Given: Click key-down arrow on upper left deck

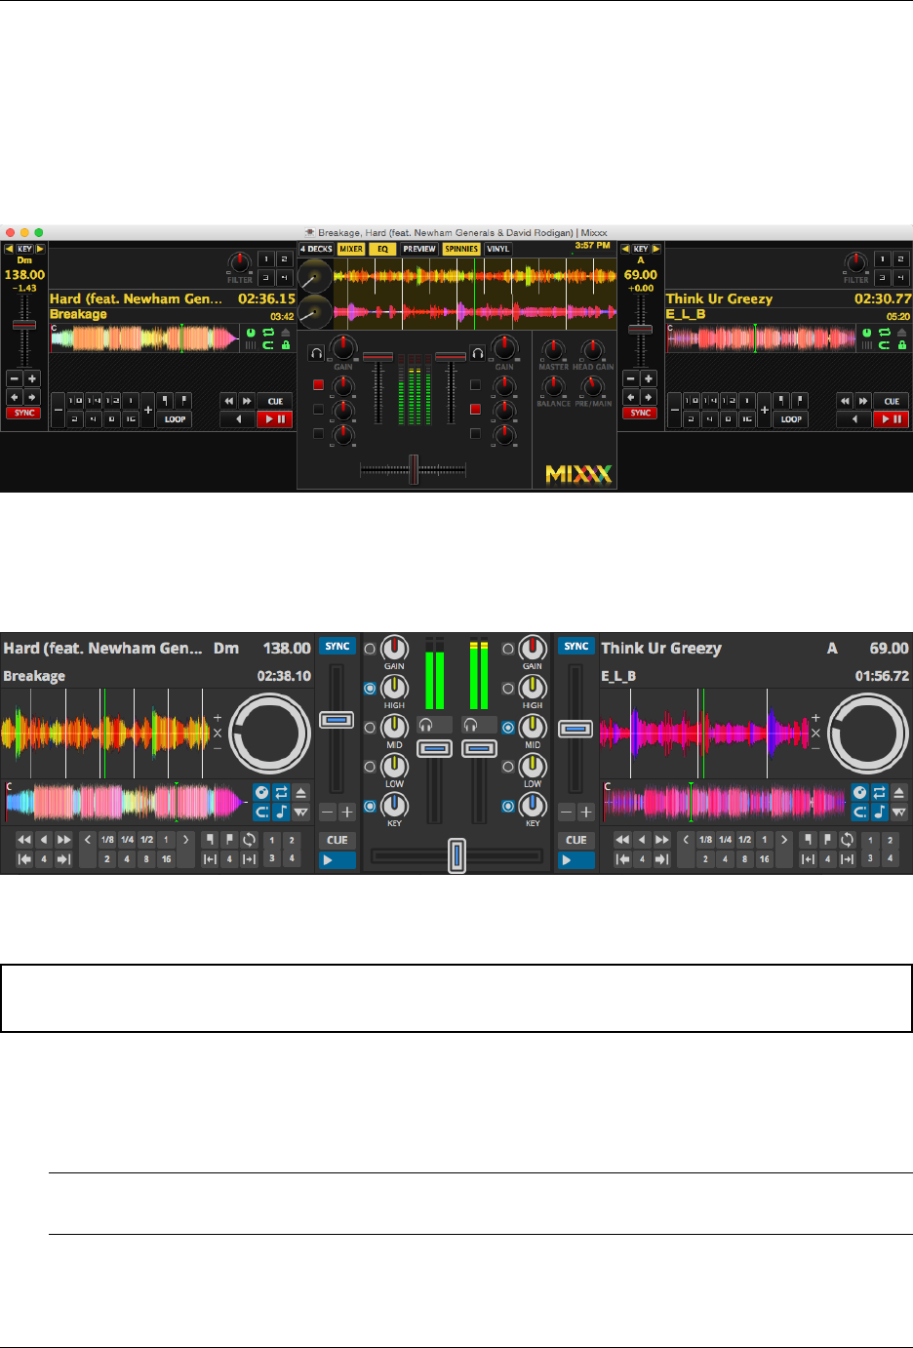Looking at the screenshot, I should (9, 249).
